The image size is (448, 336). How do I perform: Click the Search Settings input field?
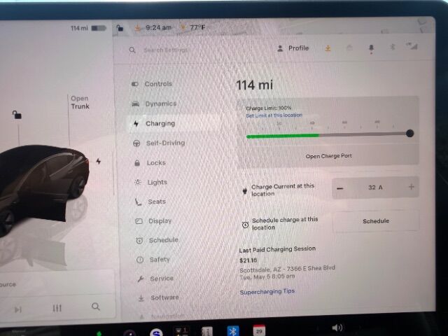tap(166, 50)
